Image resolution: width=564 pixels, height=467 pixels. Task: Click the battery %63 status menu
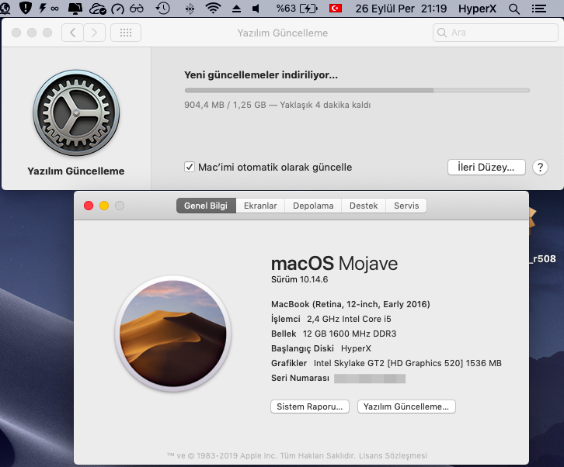point(297,9)
